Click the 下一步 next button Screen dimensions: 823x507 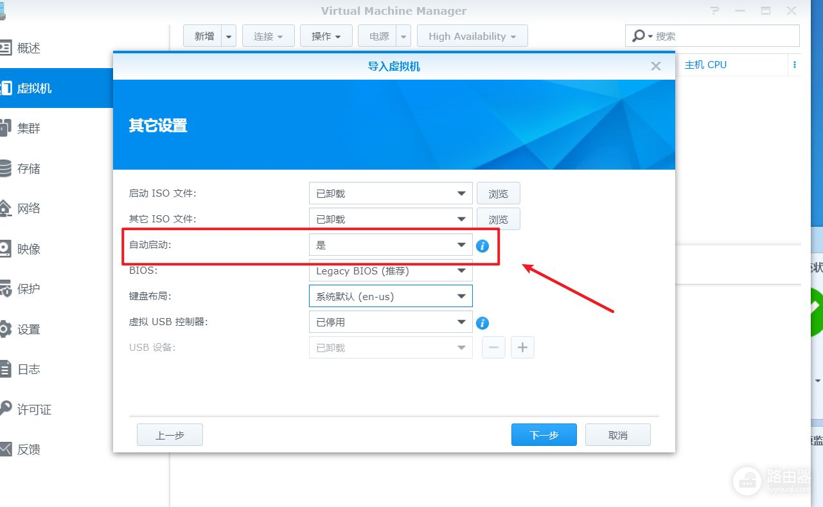(544, 435)
